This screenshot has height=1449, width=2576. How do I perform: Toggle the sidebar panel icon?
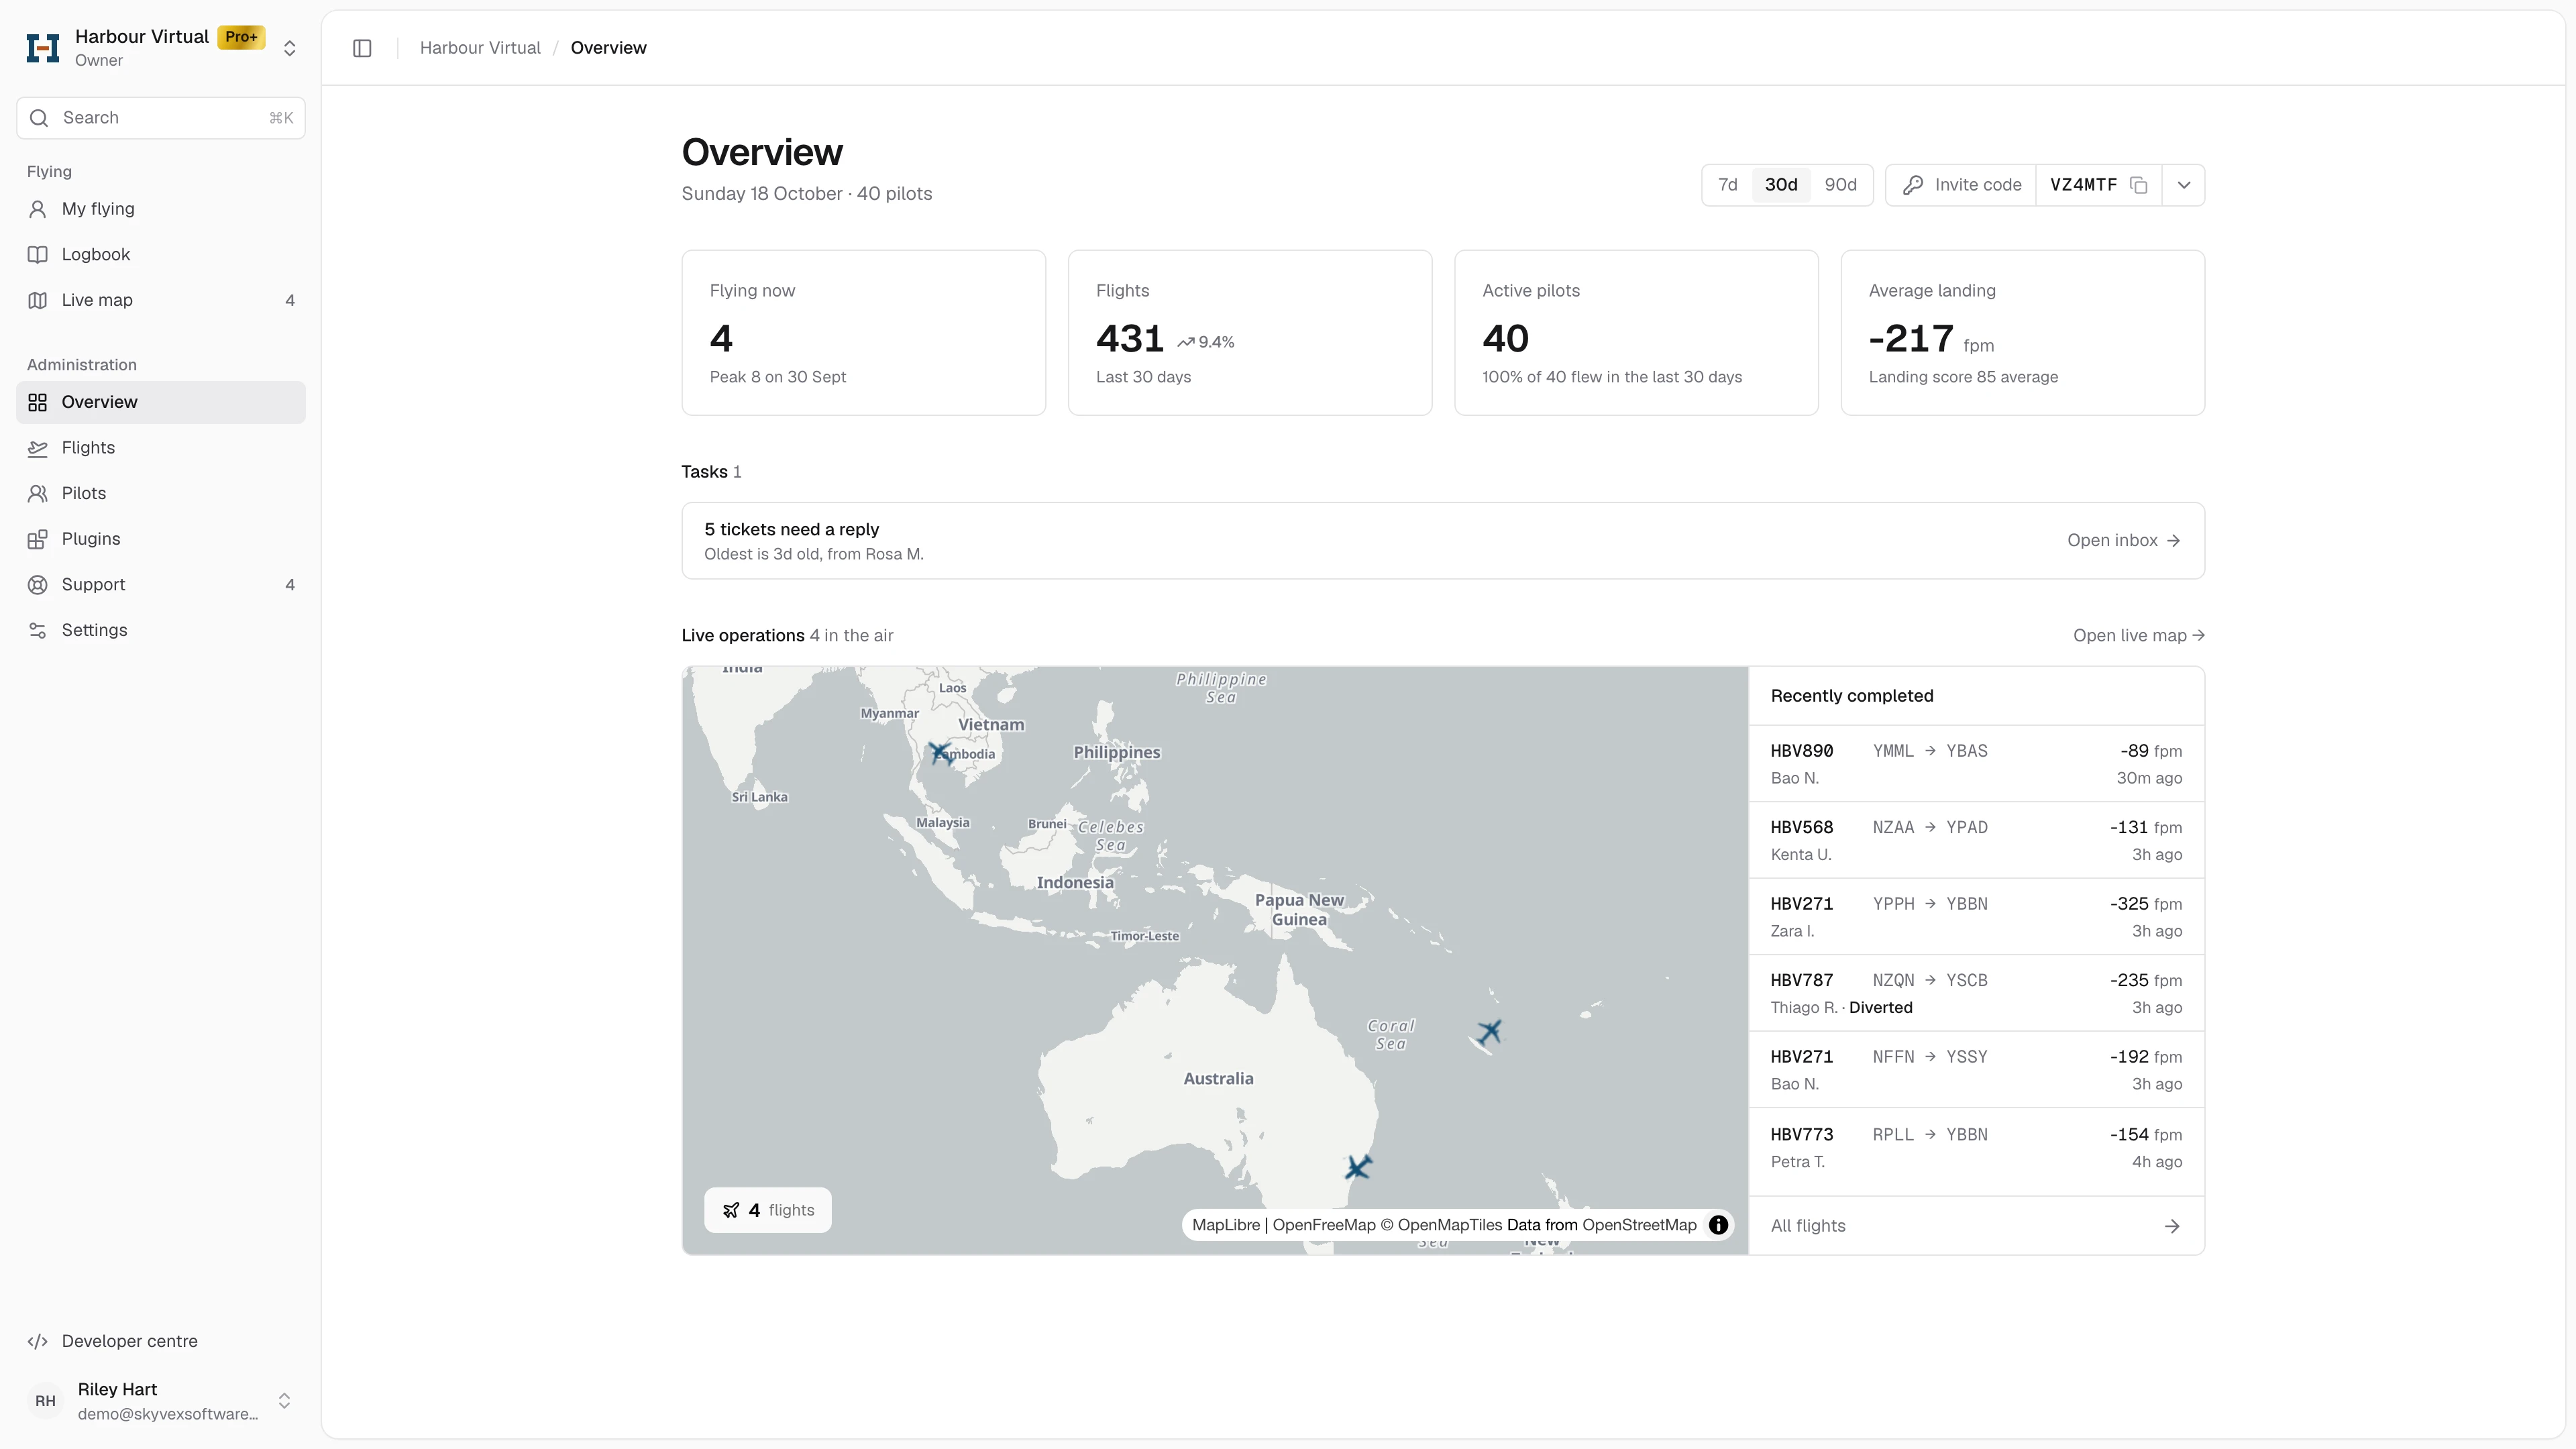pos(362,48)
